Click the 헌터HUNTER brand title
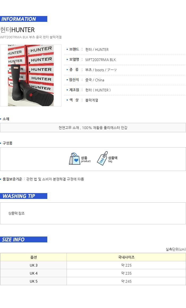This screenshot has width=186, height=308. pyautogui.click(x=18, y=30)
